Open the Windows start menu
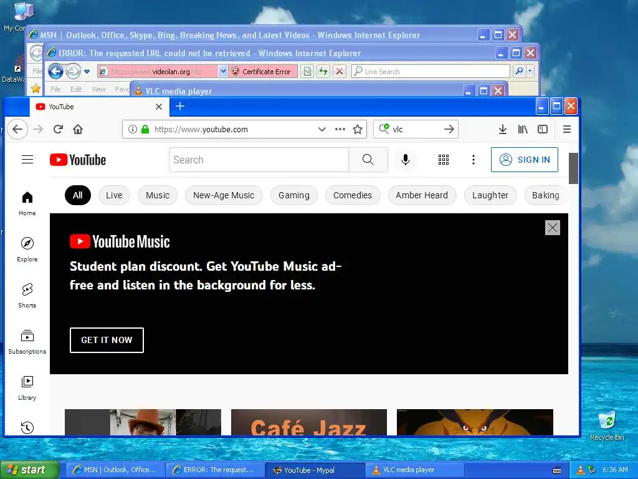638x479 pixels. pos(30,470)
